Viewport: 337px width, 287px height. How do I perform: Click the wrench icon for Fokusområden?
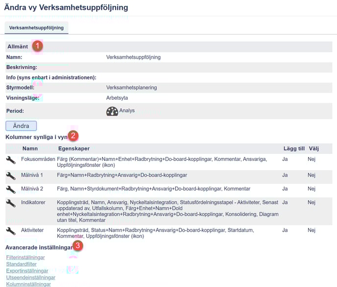tap(11, 160)
